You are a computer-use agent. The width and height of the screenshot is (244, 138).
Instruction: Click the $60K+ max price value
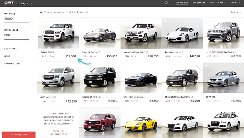point(9,19)
